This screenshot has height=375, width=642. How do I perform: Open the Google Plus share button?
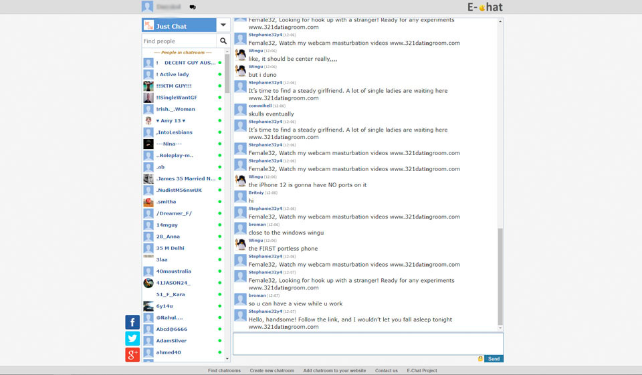(x=132, y=354)
